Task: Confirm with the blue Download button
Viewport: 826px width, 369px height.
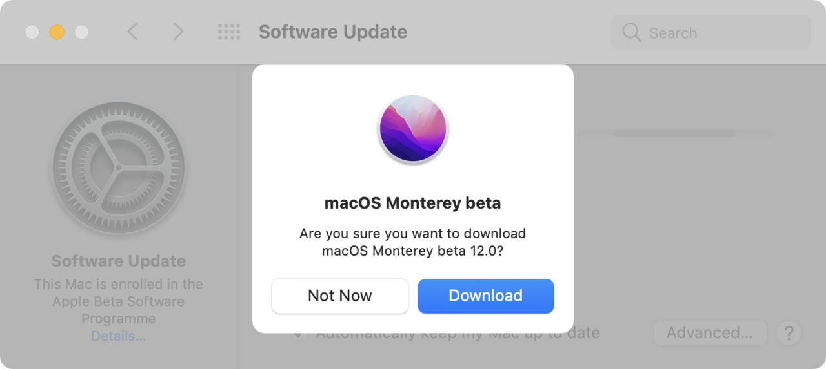Action: point(486,296)
